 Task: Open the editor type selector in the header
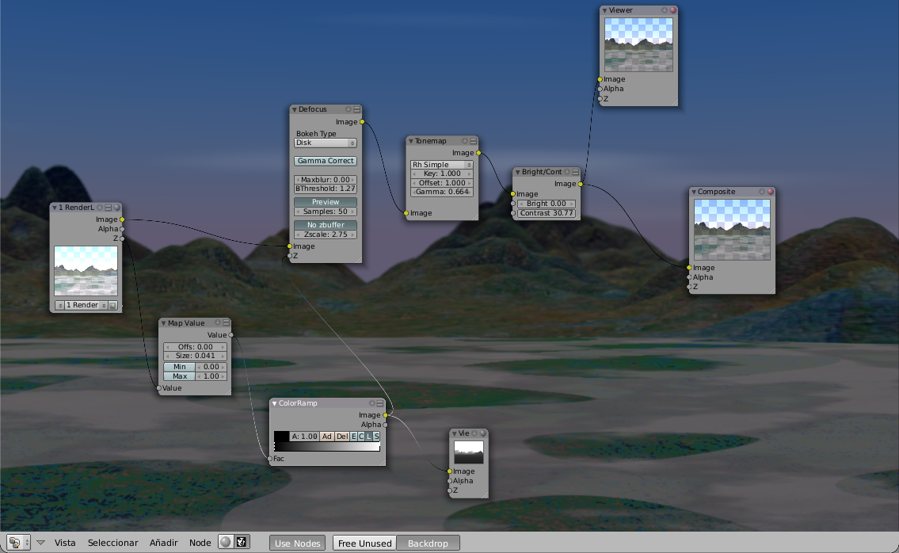coord(18,542)
